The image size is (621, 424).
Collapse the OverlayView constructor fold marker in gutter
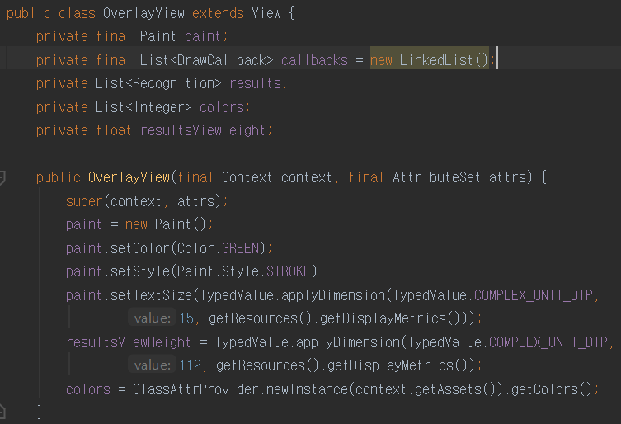[x=2, y=178]
